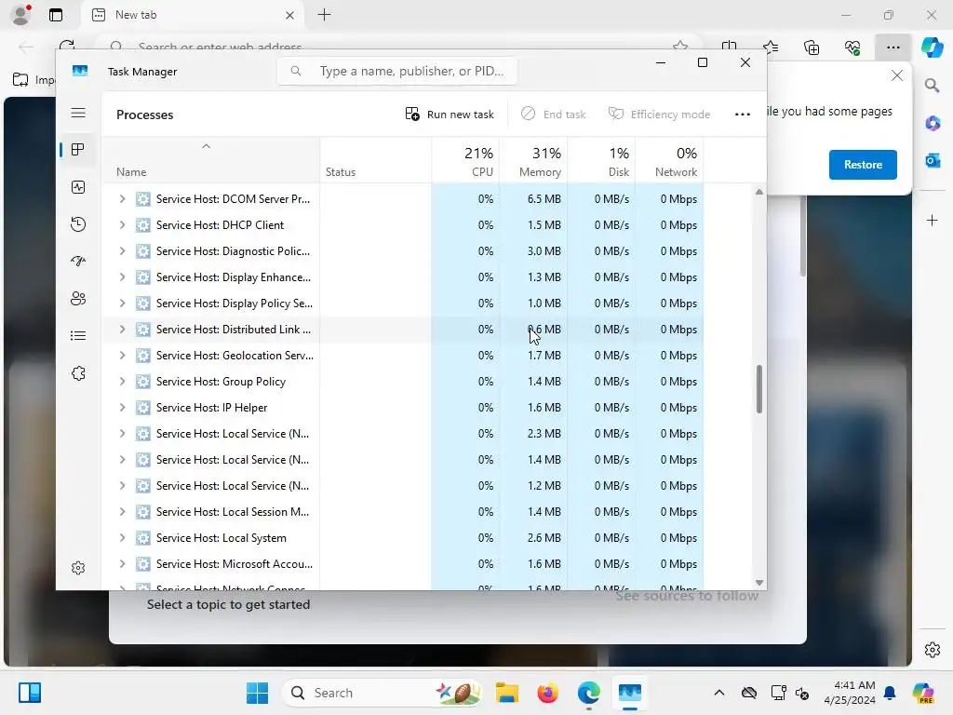This screenshot has height=715, width=953.
Task: Sort processes by Network column
Action: pos(669,162)
